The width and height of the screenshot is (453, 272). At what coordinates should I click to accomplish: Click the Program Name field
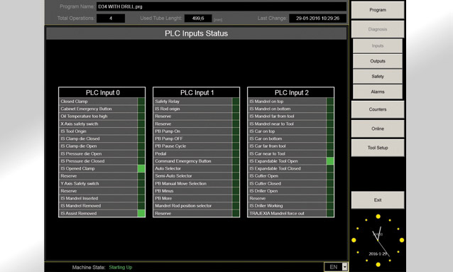point(222,6)
